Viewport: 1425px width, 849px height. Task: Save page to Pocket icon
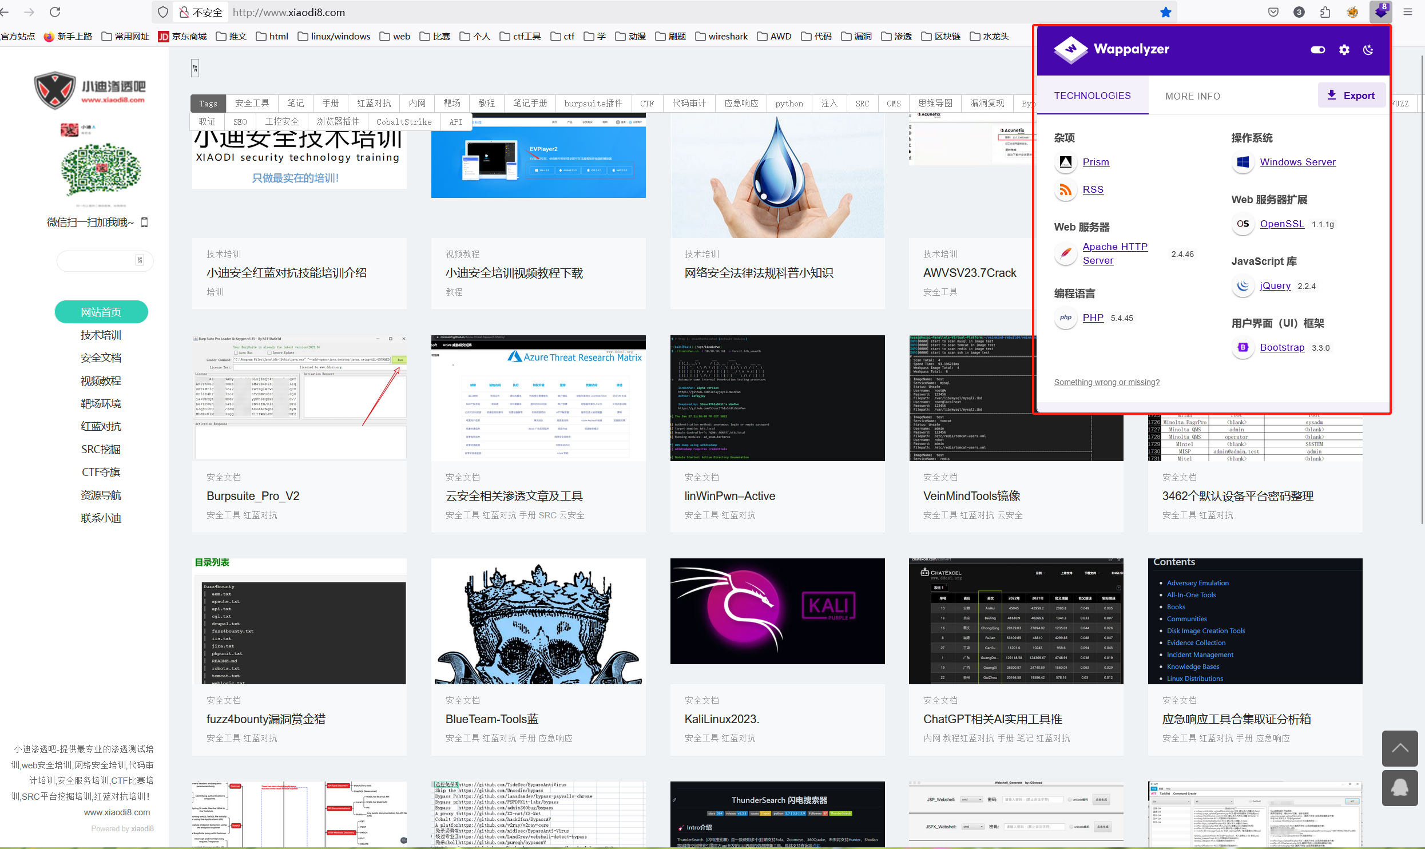pos(1273,12)
